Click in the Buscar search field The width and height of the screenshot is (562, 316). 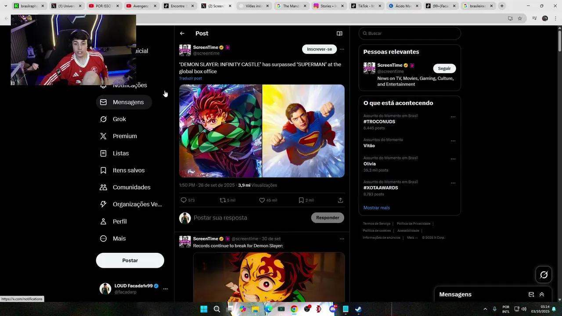410,33
